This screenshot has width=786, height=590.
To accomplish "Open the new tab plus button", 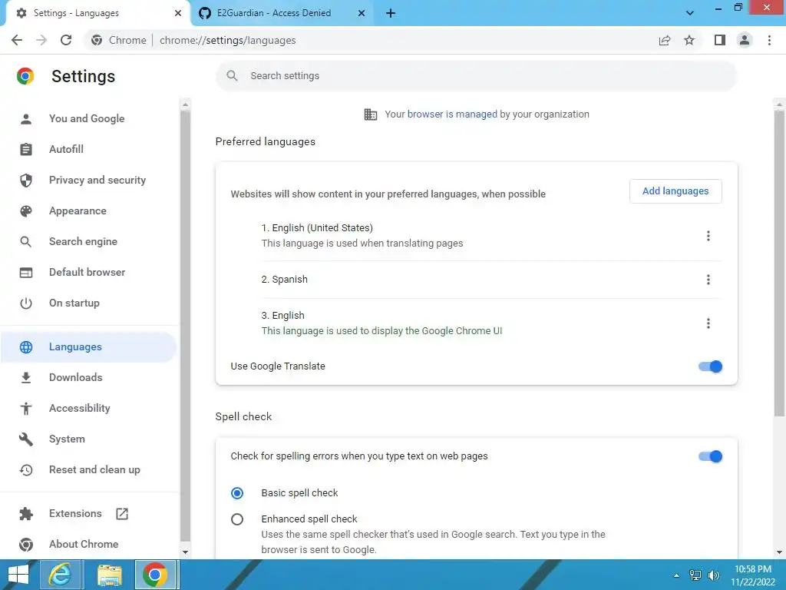I will click(x=391, y=13).
